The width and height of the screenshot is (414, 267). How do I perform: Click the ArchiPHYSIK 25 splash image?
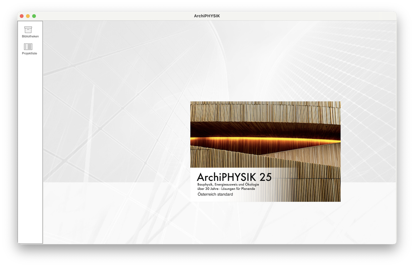pos(265,151)
